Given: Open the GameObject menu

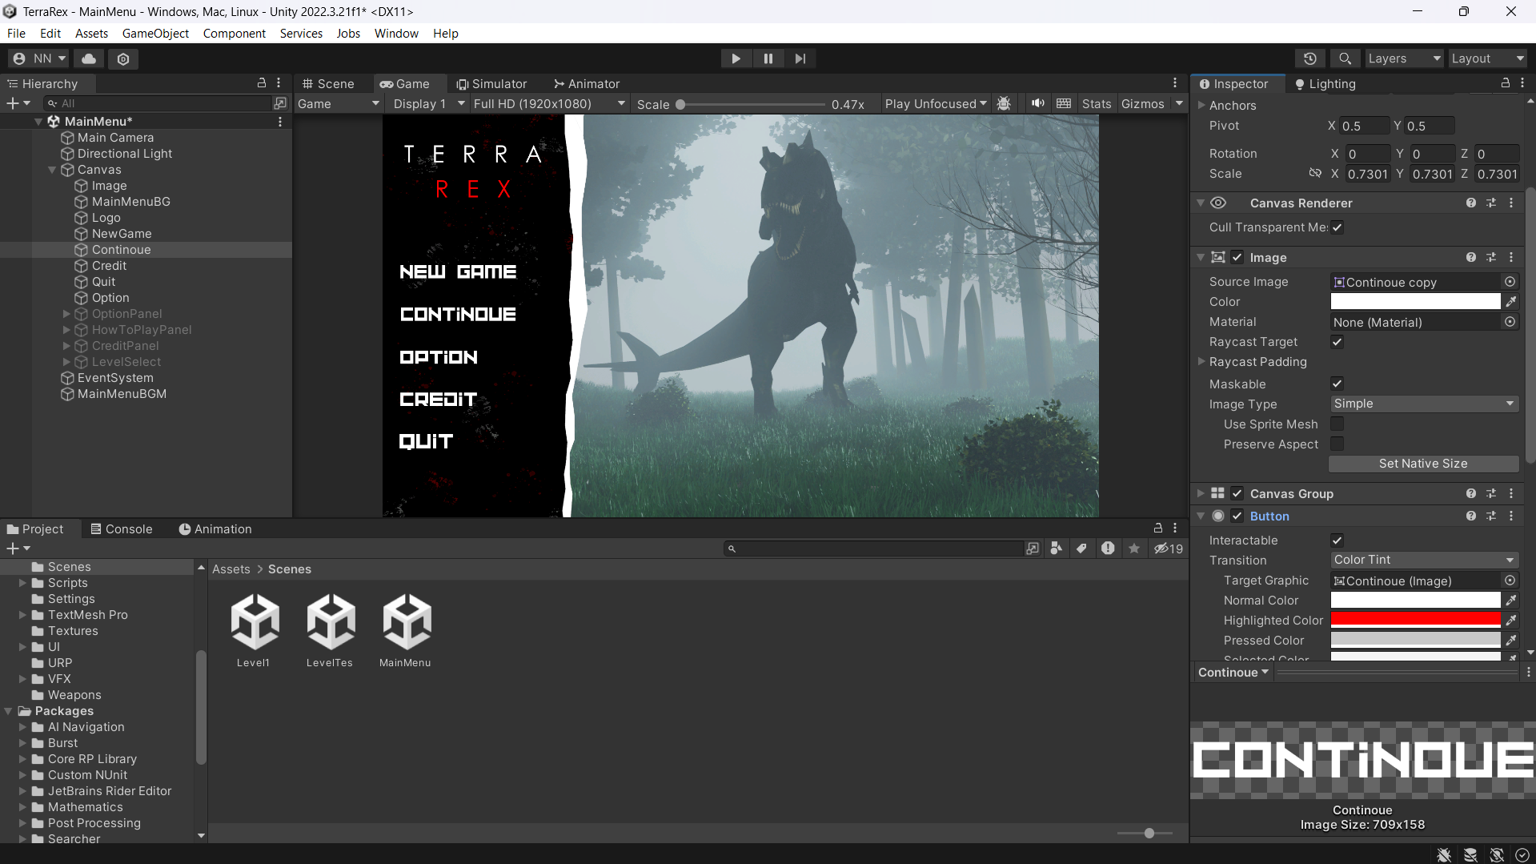Looking at the screenshot, I should click(154, 33).
